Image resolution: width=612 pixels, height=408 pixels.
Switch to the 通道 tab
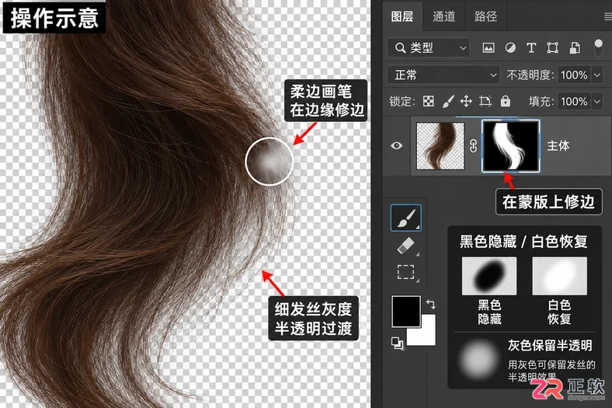(443, 16)
